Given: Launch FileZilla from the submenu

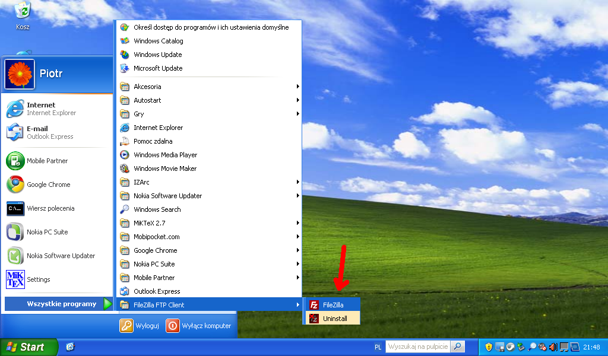Looking at the screenshot, I should click(x=332, y=305).
